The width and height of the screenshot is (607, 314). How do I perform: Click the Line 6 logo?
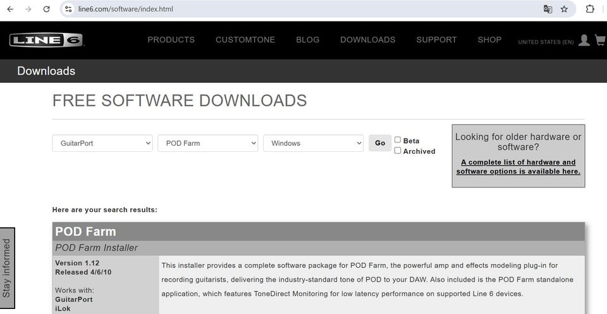[x=46, y=40]
